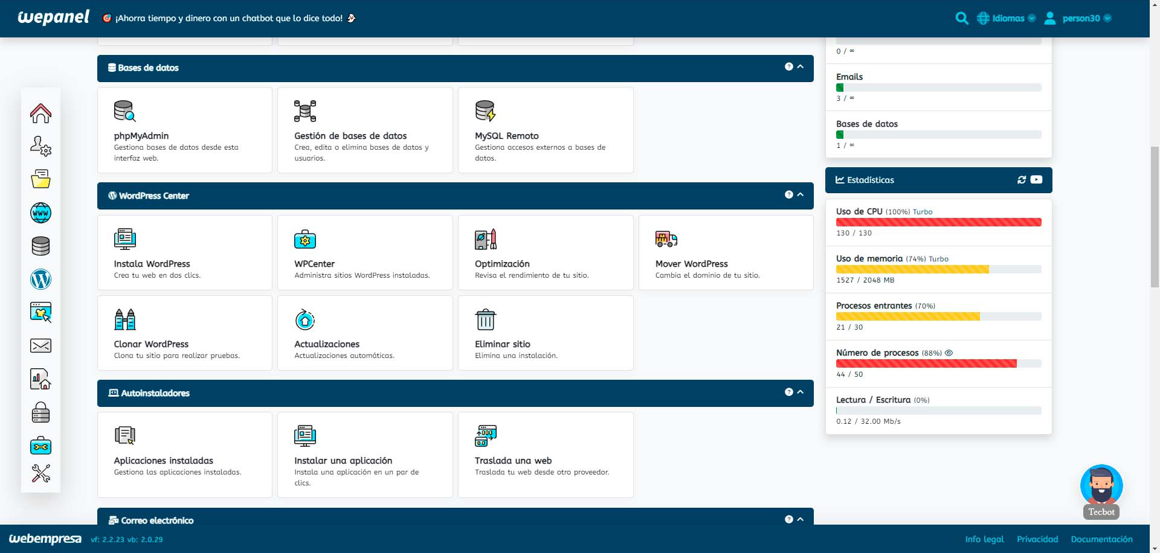This screenshot has height=553, width=1160.
Task: Click the WPCenter briefcase icon
Action: [x=305, y=239]
